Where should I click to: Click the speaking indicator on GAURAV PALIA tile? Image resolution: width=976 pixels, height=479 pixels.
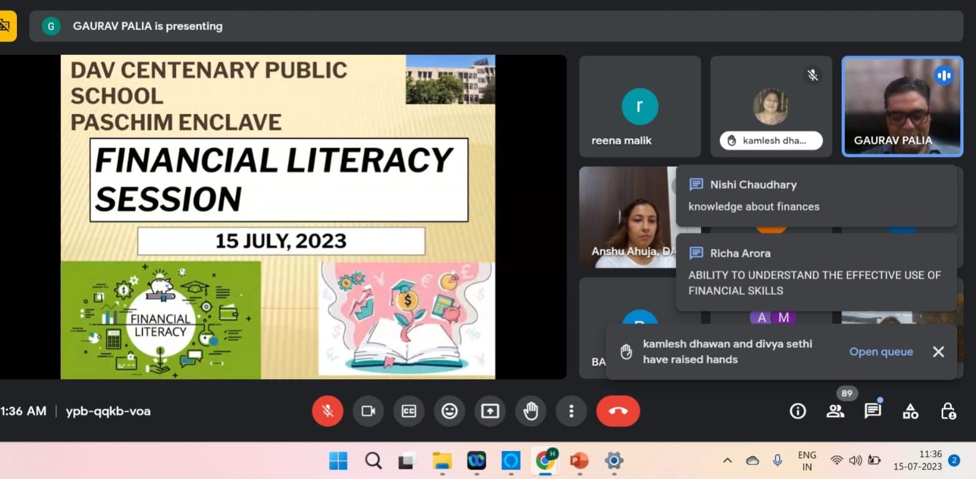click(x=943, y=76)
